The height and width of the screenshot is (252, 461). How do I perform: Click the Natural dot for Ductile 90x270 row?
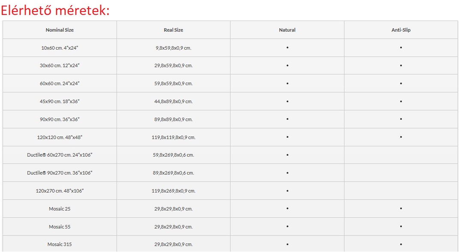pos(287,173)
